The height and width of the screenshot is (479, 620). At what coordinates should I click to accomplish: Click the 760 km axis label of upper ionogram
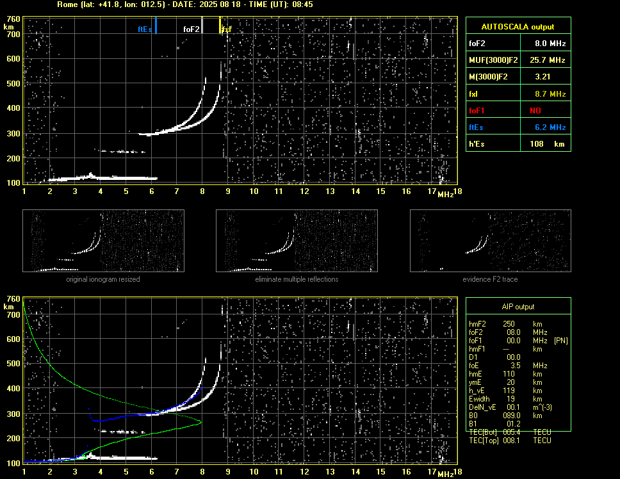coord(13,19)
